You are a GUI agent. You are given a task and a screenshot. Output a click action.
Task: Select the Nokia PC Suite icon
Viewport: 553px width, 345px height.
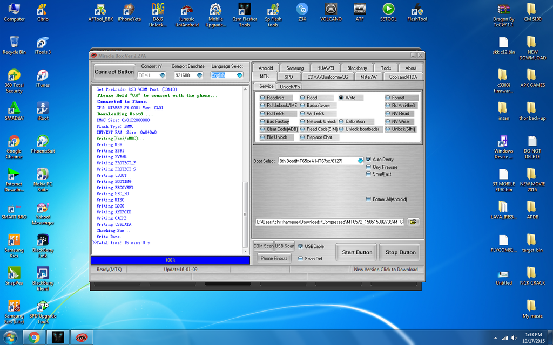pos(43,180)
